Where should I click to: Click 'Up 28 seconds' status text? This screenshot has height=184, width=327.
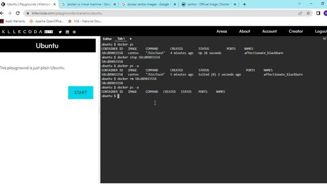210,53
